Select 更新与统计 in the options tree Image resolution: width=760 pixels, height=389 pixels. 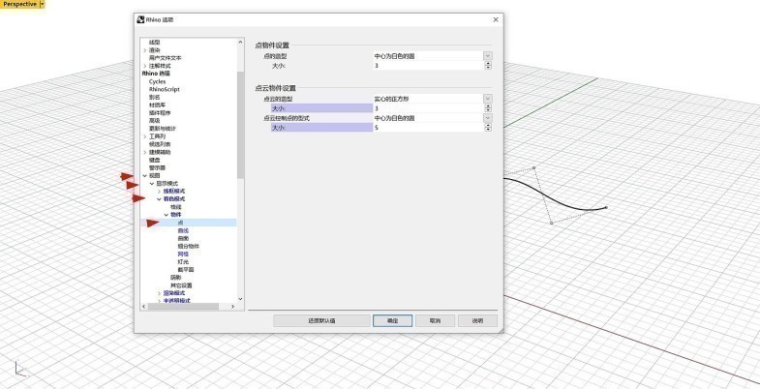tap(163, 129)
